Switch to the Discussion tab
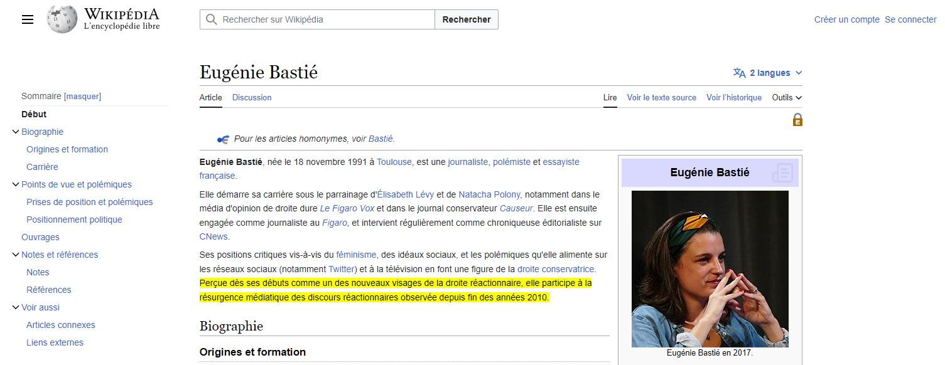 [252, 97]
